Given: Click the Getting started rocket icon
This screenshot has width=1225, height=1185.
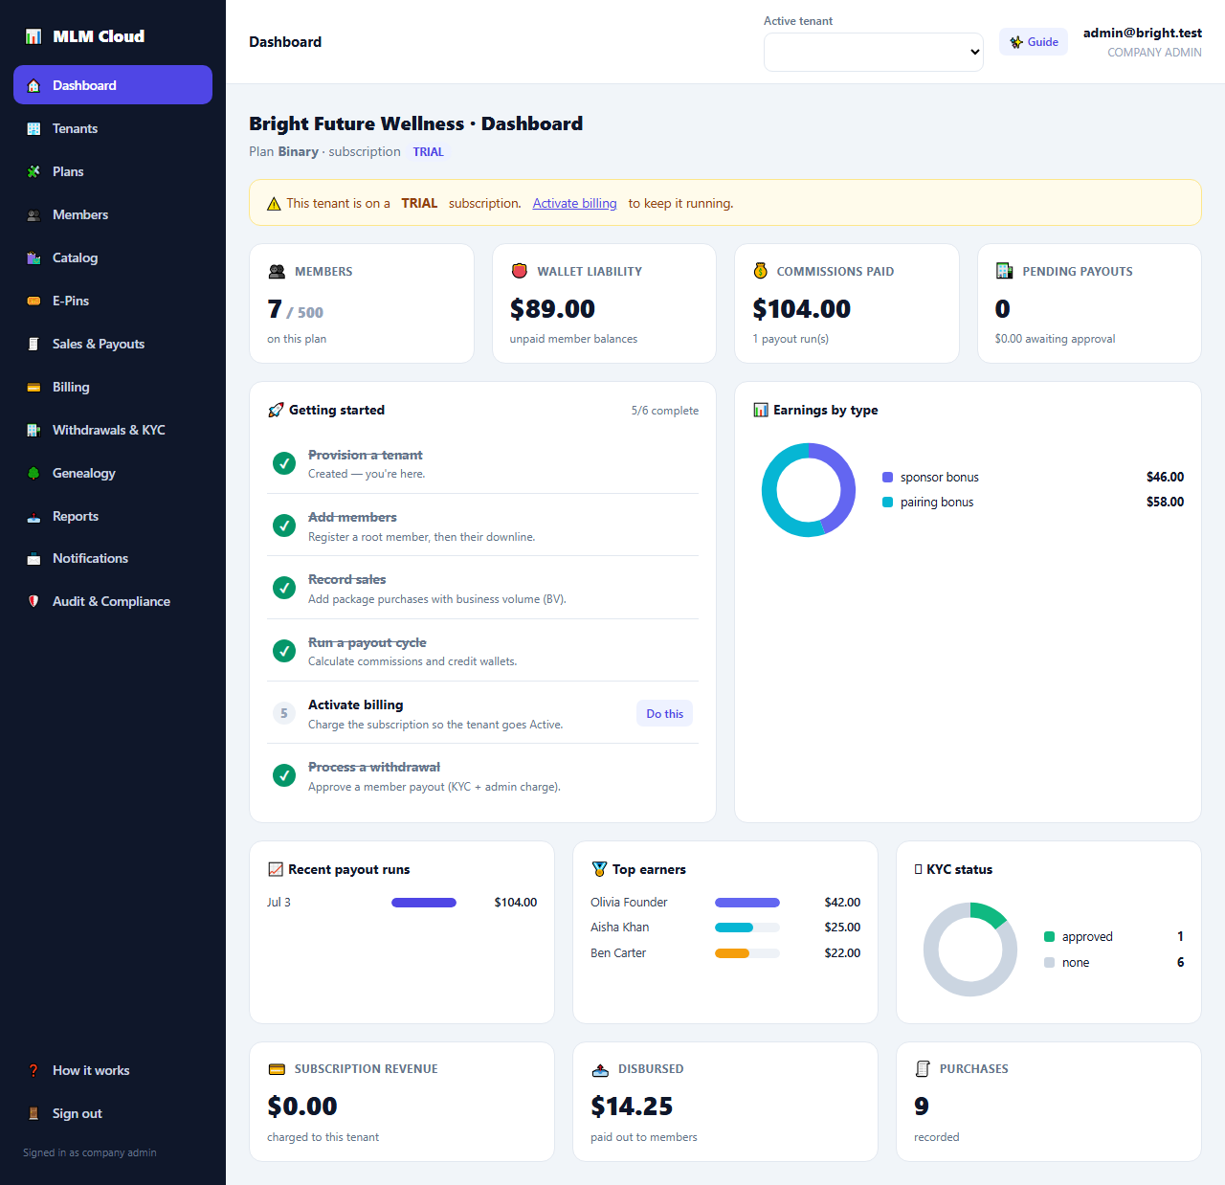Looking at the screenshot, I should [276, 410].
